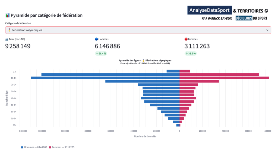278x158 pixels.
Task: Click the red circle icon beside Femmes metric
Action: [186, 39]
